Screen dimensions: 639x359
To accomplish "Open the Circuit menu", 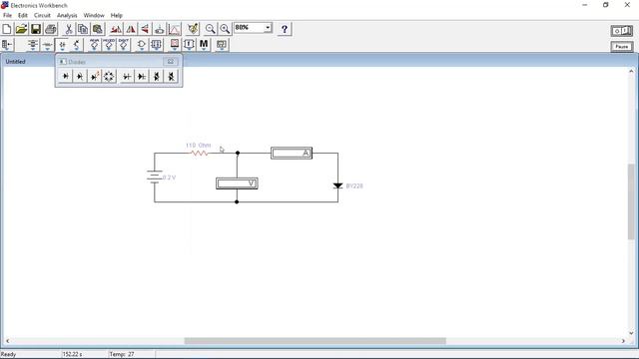I will (x=42, y=15).
